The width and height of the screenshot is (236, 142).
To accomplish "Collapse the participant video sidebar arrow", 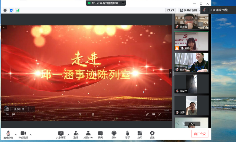I will coord(170,73).
